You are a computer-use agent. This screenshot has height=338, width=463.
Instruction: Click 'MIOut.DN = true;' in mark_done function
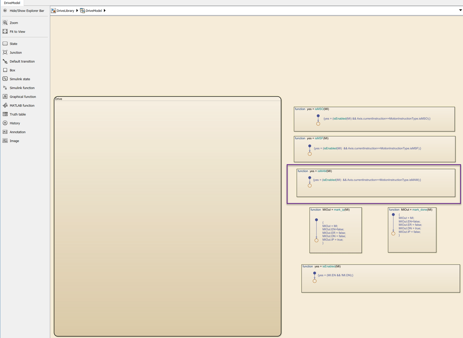pyautogui.click(x=410, y=228)
